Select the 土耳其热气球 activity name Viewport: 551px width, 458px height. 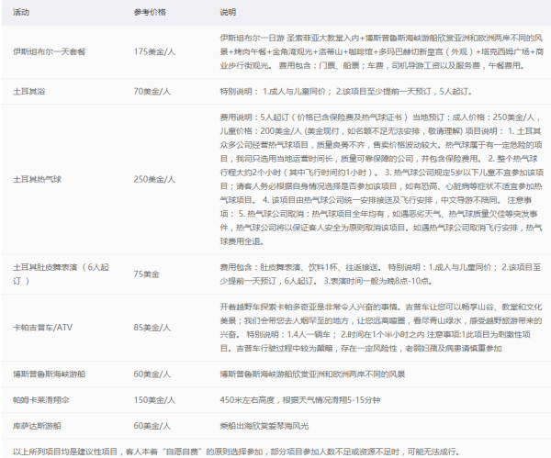click(x=37, y=180)
